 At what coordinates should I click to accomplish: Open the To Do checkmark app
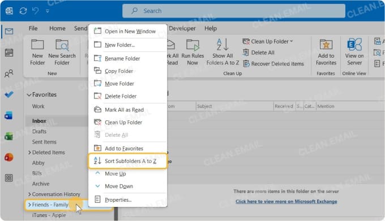click(9, 94)
